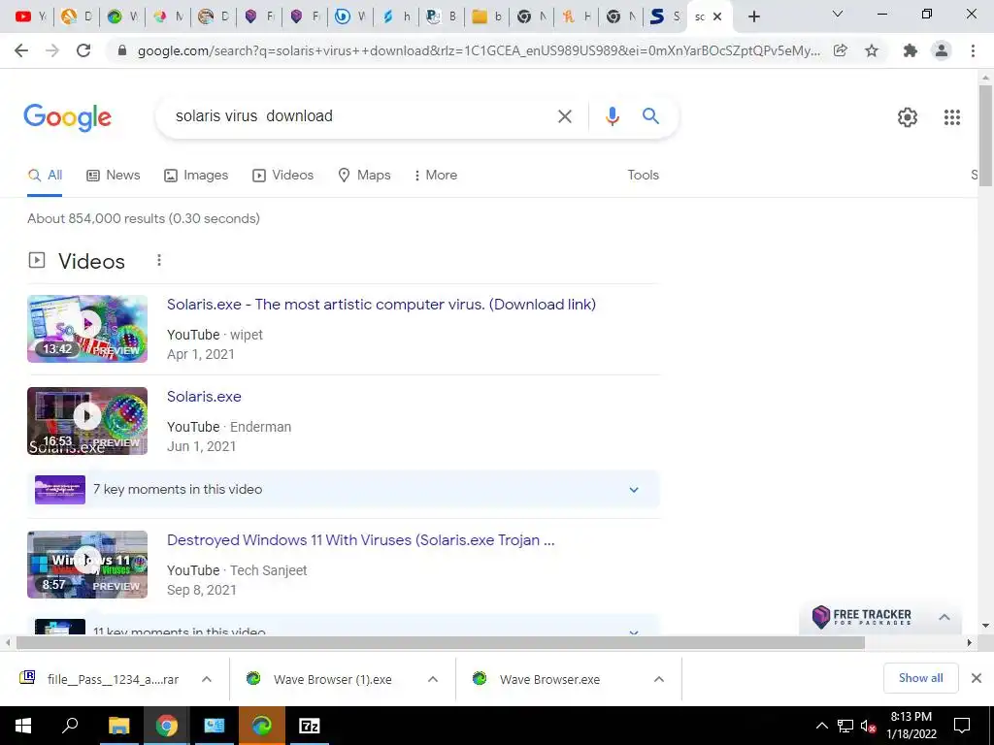Image resolution: width=994 pixels, height=745 pixels.
Task: Bookmark this page with the star
Action: coord(872,50)
